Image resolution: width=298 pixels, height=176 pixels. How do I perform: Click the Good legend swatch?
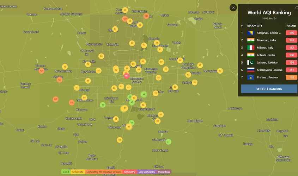click(x=66, y=172)
